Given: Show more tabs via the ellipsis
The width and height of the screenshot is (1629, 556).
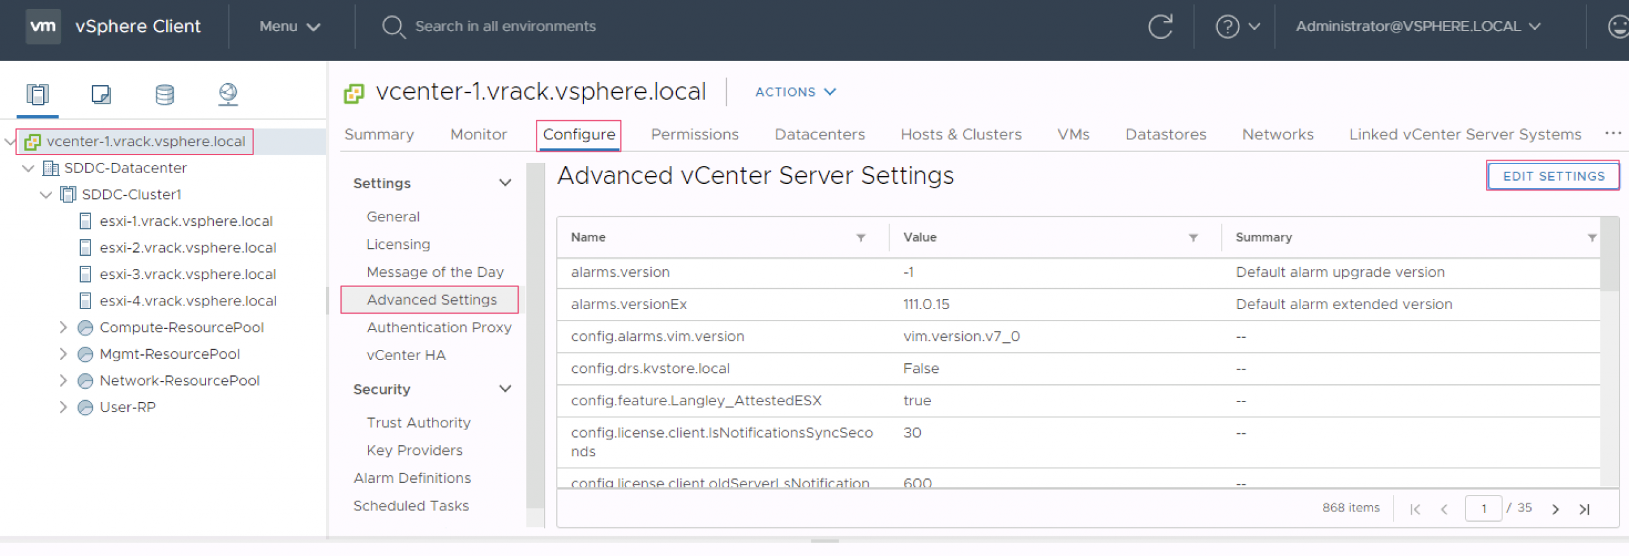Looking at the screenshot, I should (1613, 133).
